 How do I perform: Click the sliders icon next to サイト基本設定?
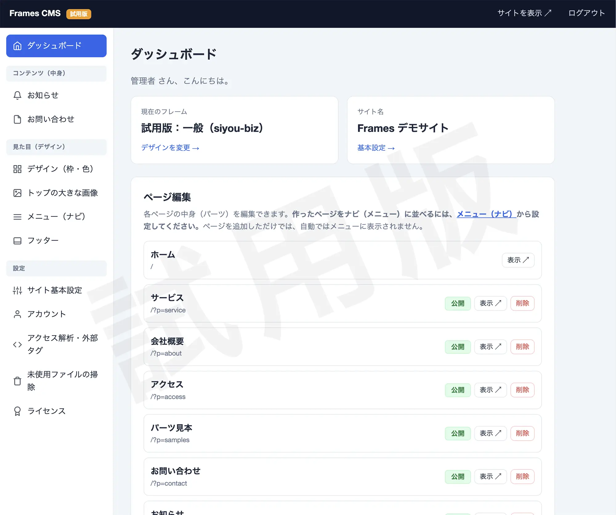tap(18, 290)
